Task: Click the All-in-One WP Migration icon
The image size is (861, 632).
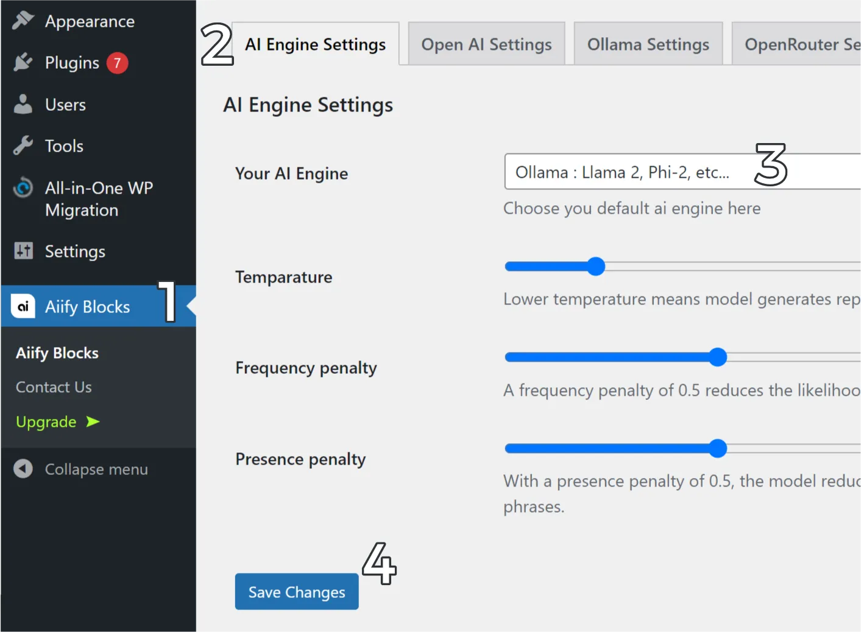Action: coord(23,188)
